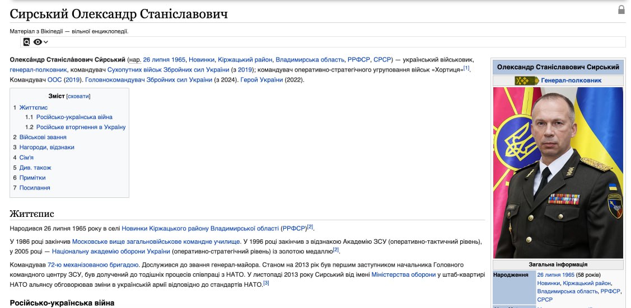Click footnote reference [3] about NATO standards
Viewport: 631px width, 308px height.
266,283
